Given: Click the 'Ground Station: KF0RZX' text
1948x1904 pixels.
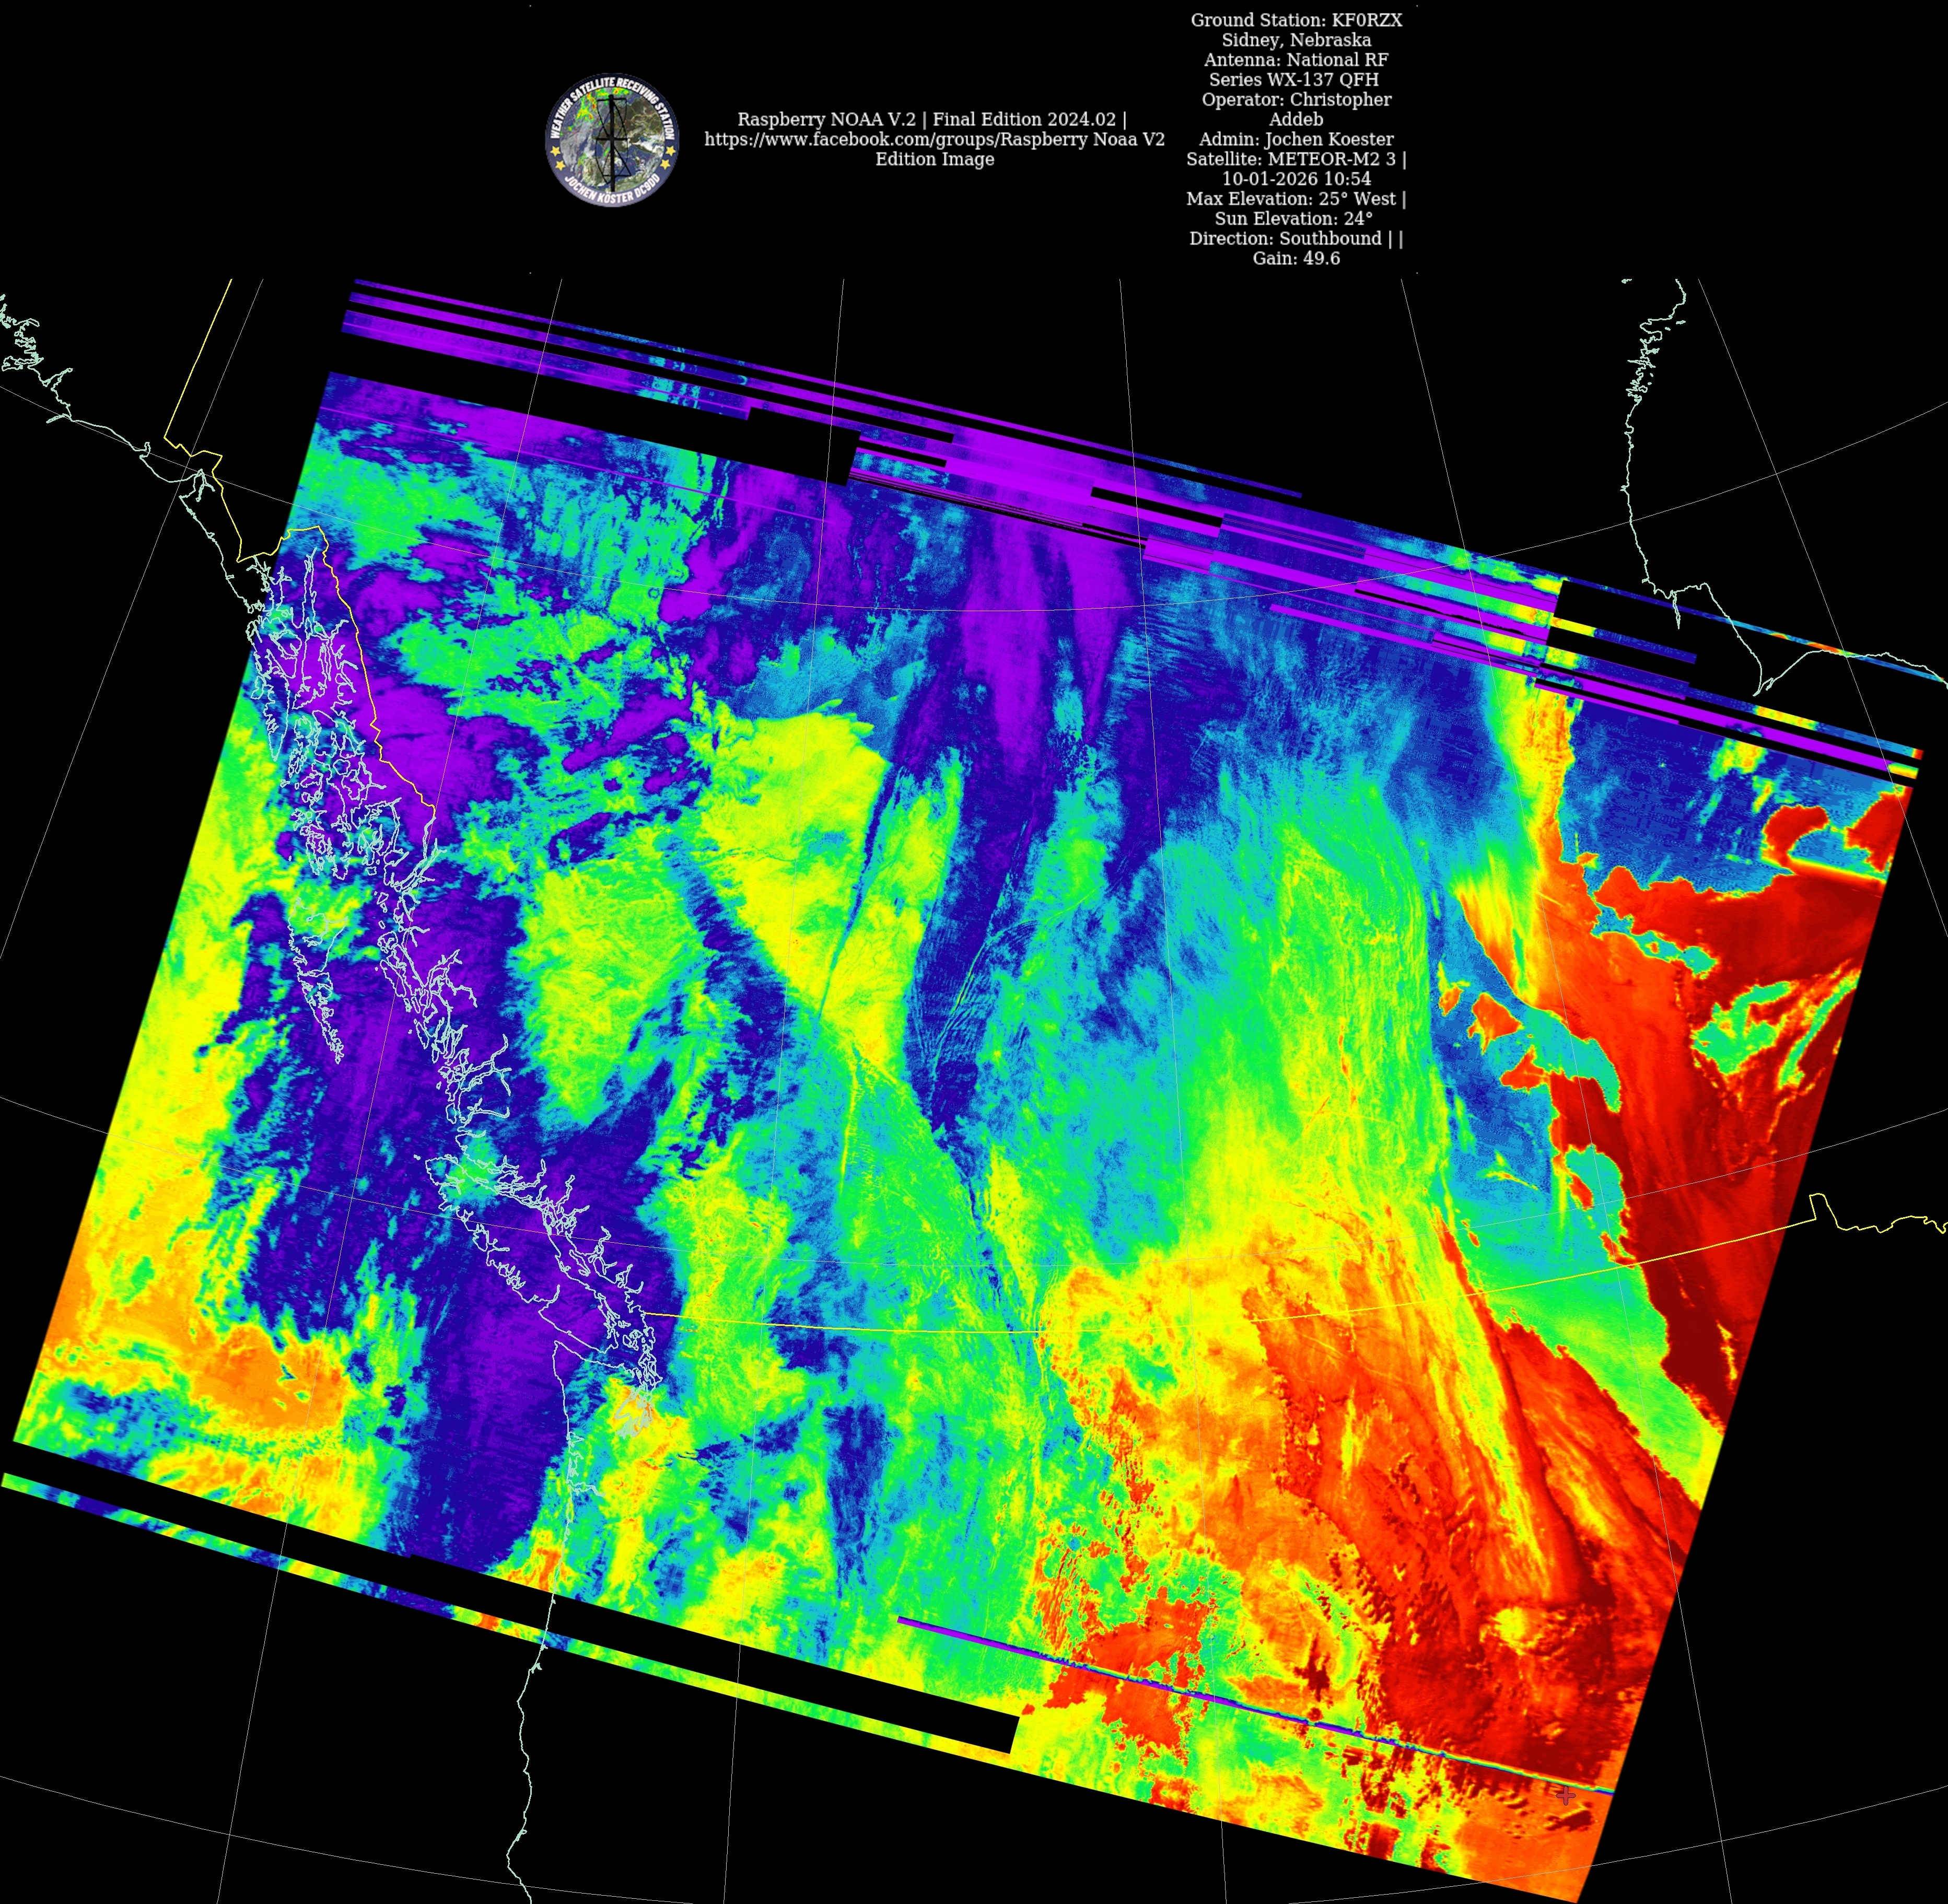Looking at the screenshot, I should [1296, 21].
